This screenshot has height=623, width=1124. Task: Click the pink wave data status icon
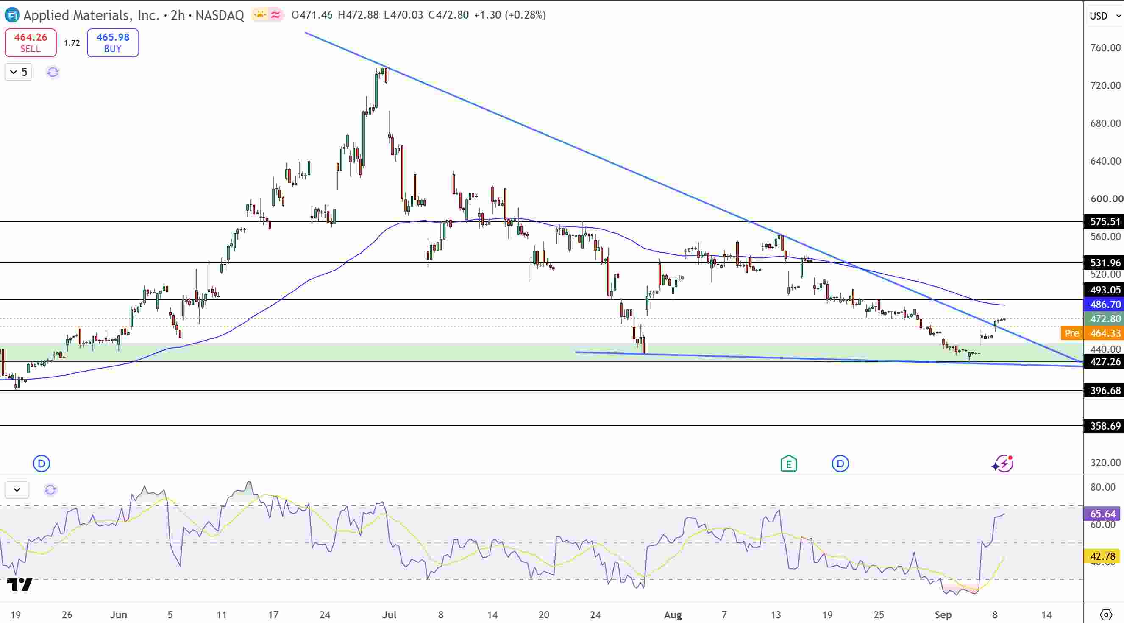click(x=275, y=15)
